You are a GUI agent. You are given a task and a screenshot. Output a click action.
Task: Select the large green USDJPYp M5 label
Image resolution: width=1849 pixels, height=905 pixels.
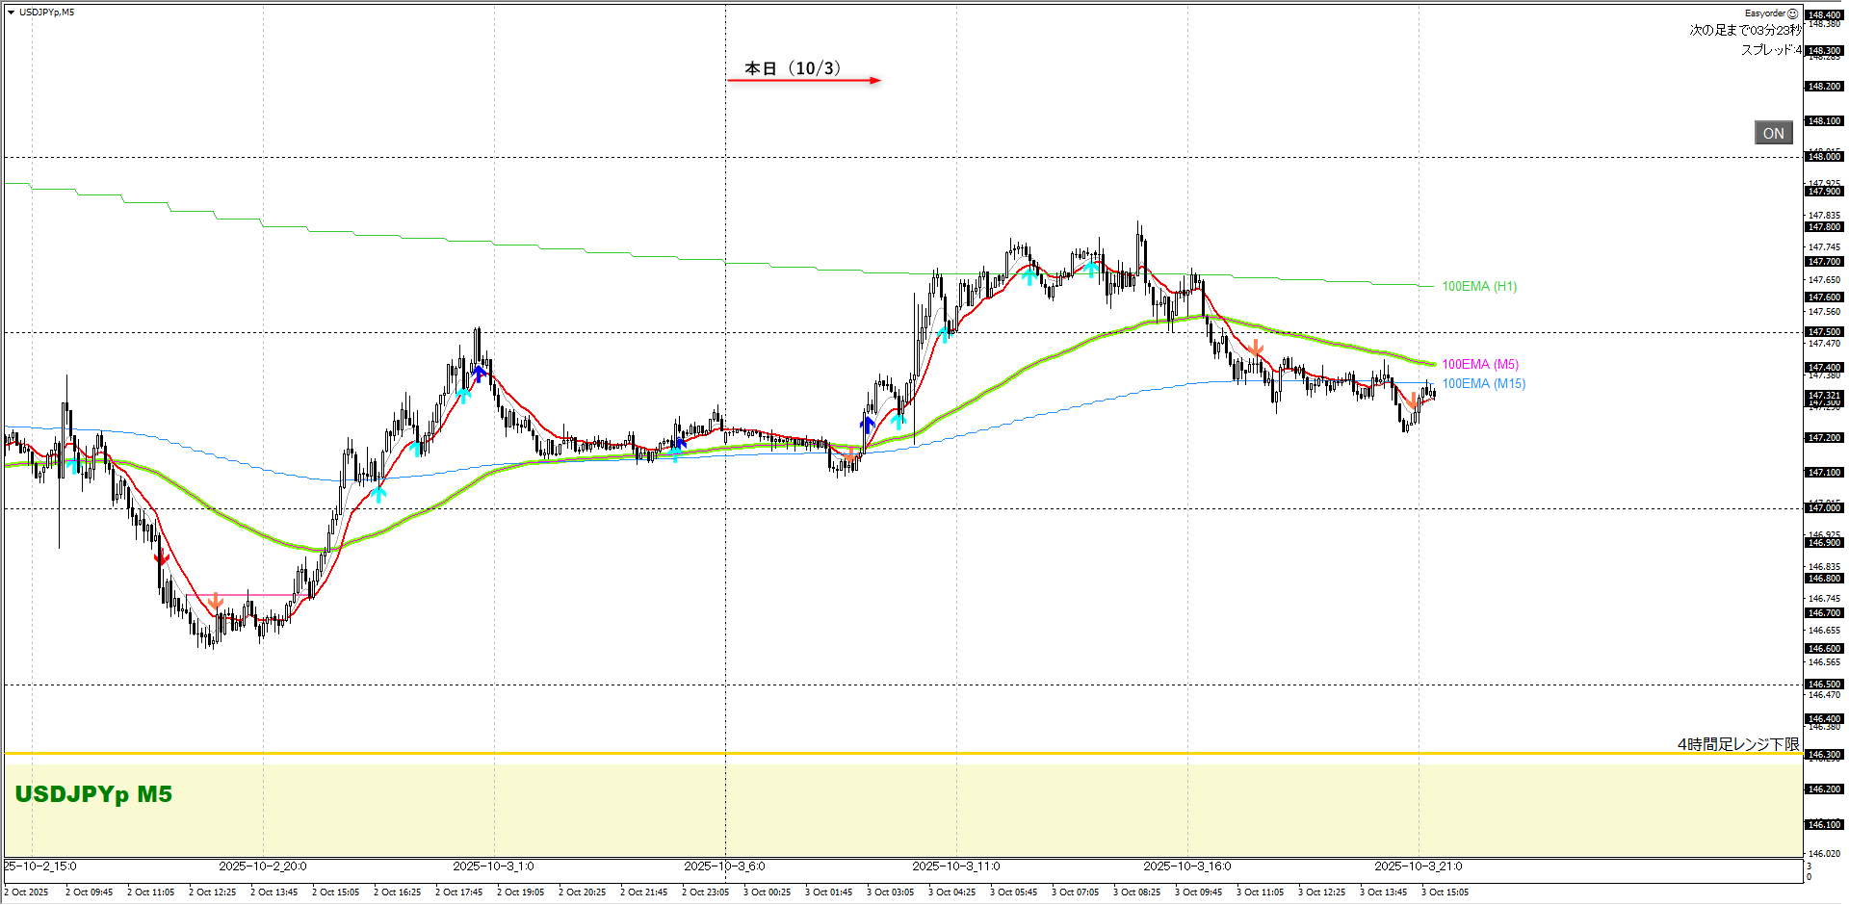click(x=93, y=794)
